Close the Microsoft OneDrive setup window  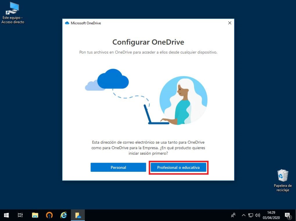click(x=230, y=23)
